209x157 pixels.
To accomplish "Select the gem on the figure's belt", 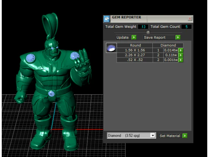I will (51, 94).
